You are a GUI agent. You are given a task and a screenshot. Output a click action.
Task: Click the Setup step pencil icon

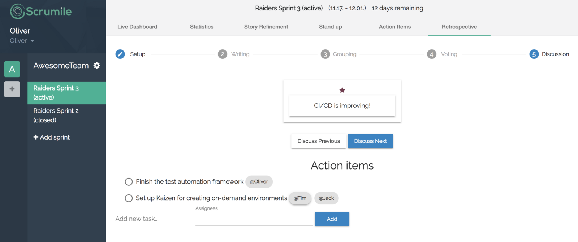coord(120,54)
